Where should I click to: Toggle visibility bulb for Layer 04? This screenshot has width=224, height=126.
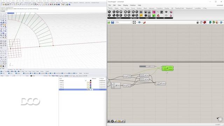87,88
